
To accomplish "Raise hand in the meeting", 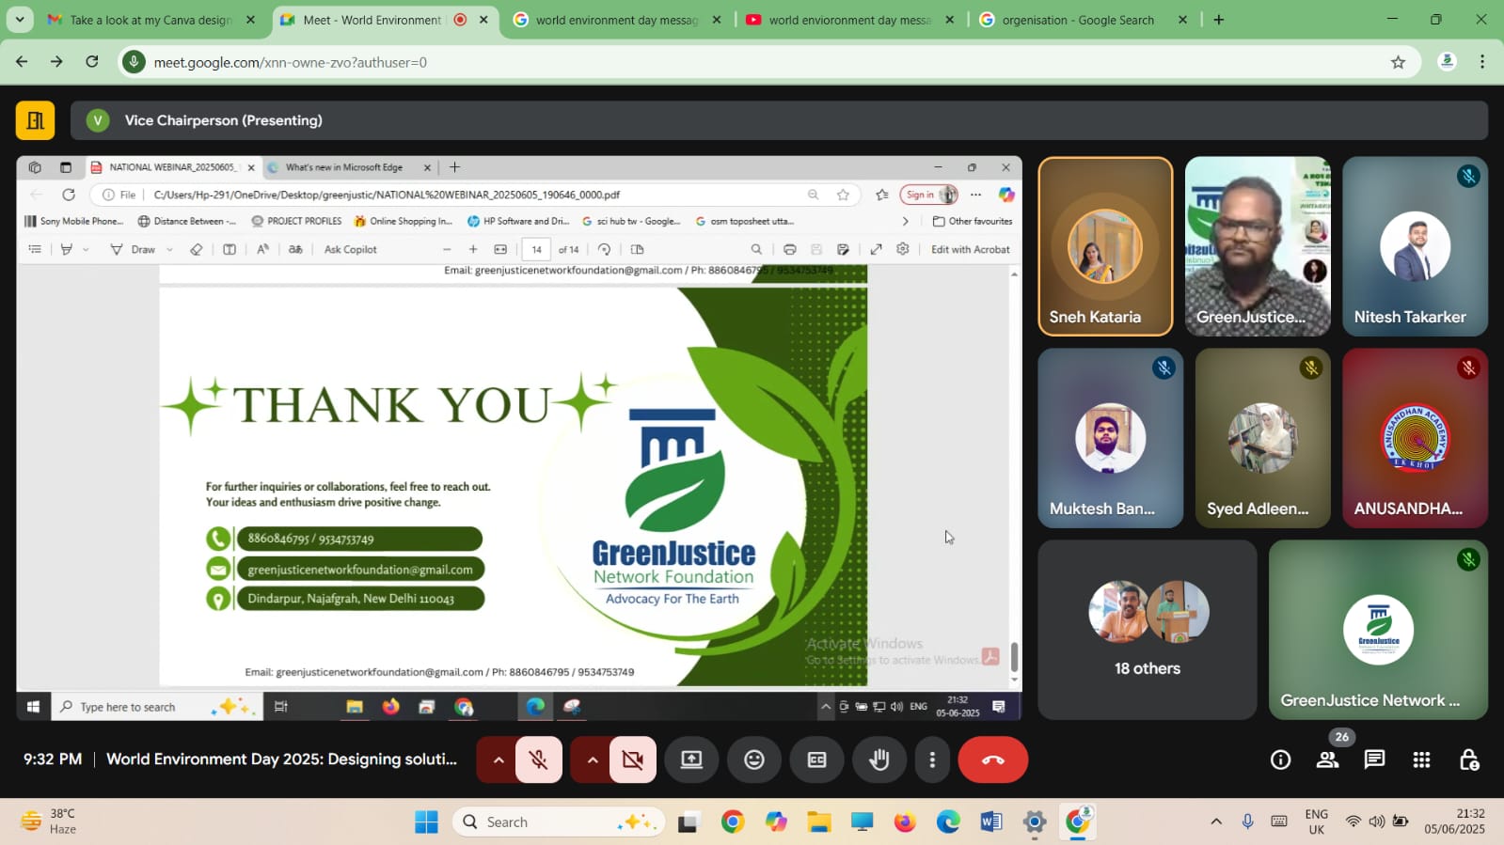I will point(879,759).
